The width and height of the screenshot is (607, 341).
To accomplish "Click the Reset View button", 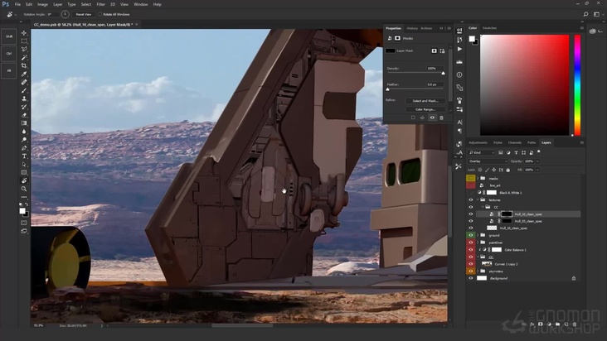I will coord(83,14).
